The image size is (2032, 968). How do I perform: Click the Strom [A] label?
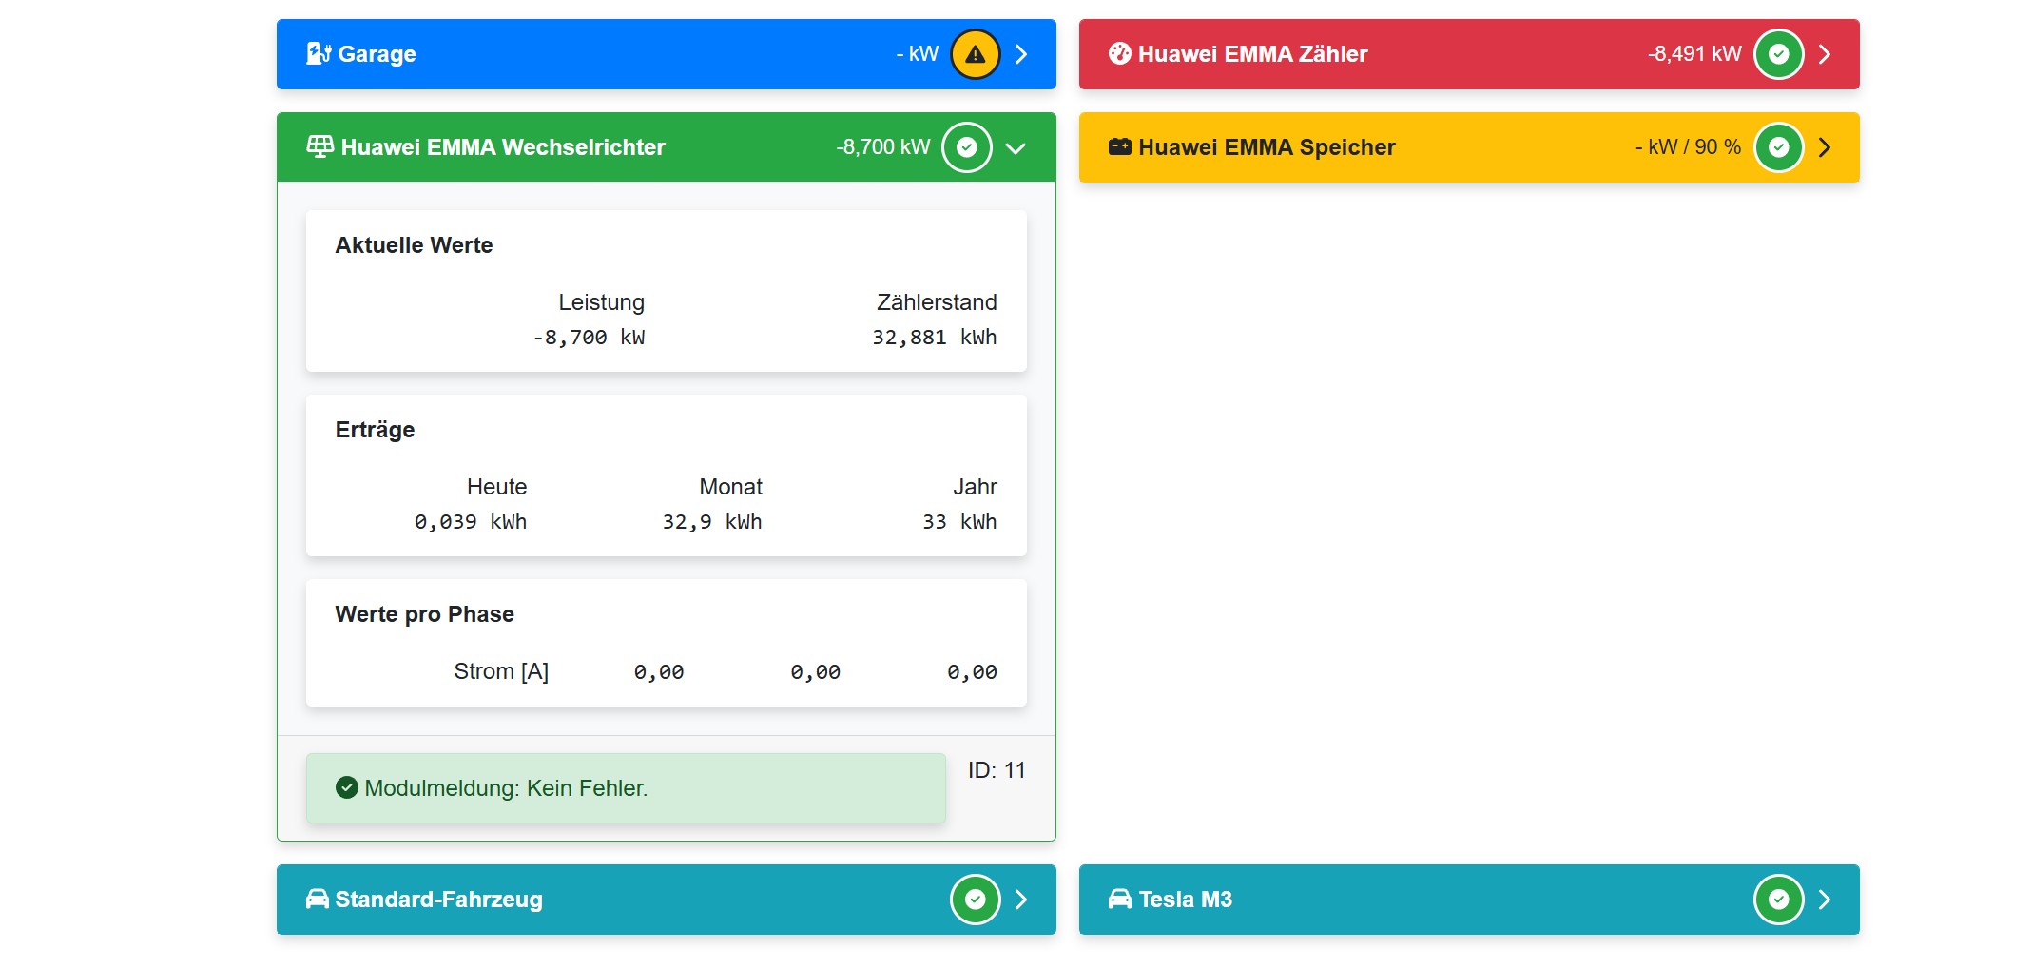tap(501, 671)
